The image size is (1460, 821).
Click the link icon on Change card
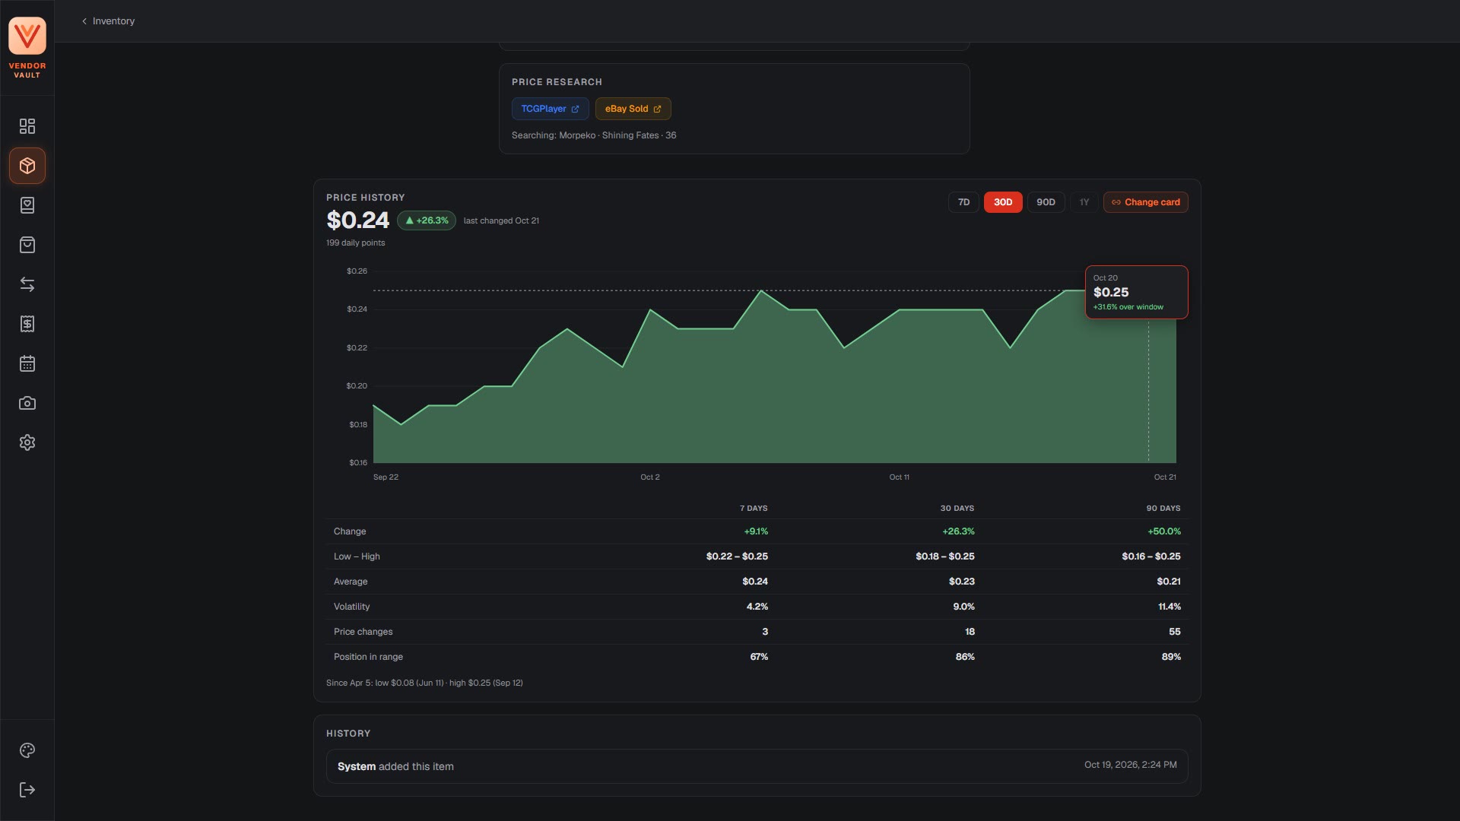[1116, 202]
